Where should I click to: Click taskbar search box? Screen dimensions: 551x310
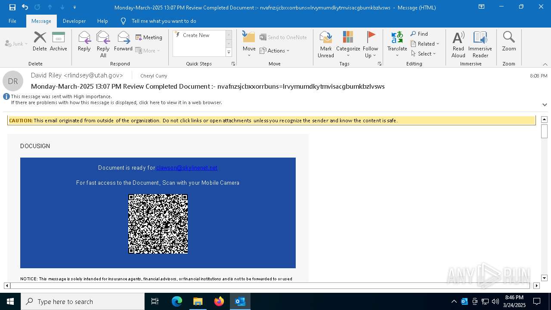point(83,301)
